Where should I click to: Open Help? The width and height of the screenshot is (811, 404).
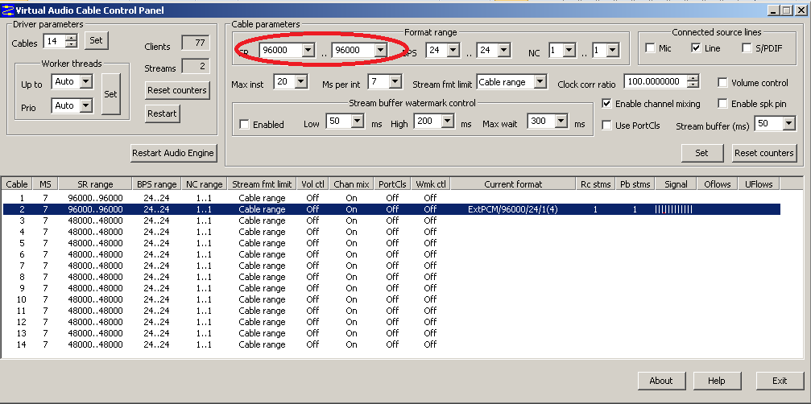coord(716,381)
